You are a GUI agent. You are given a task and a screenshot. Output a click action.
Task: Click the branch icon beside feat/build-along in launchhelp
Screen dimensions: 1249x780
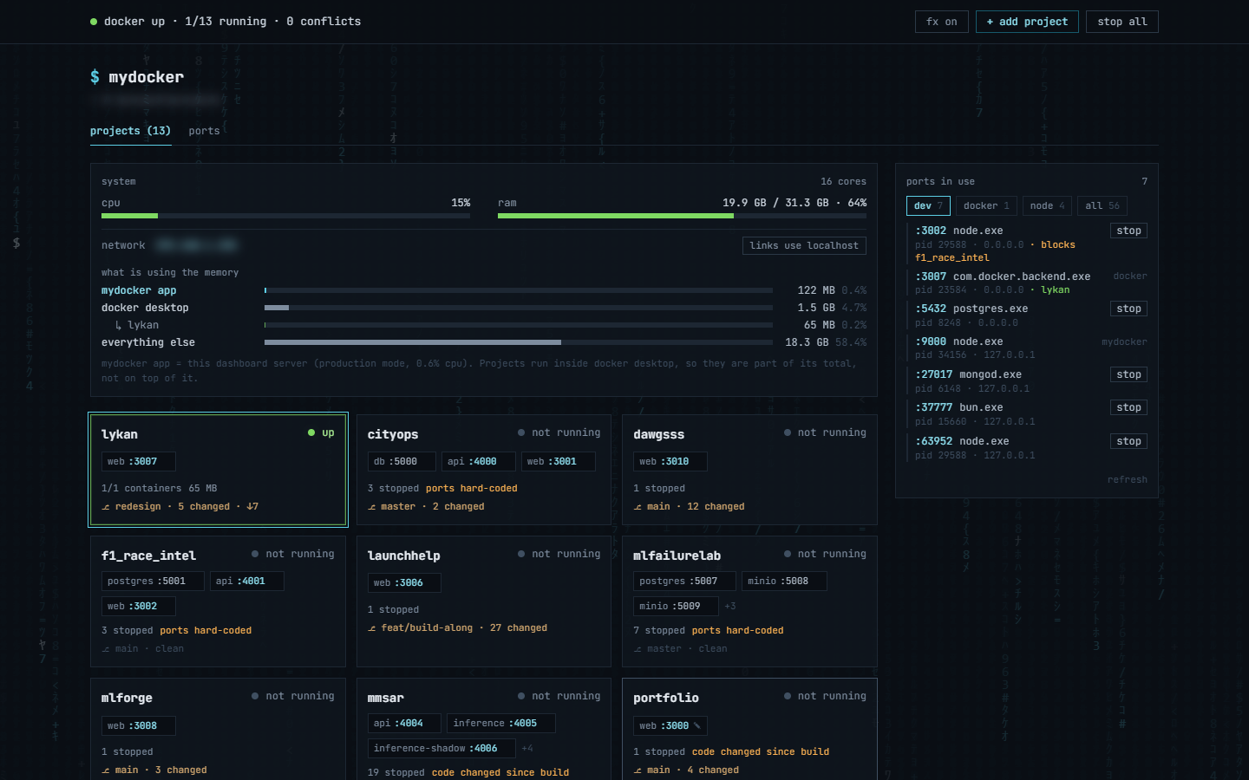pyautogui.click(x=372, y=628)
